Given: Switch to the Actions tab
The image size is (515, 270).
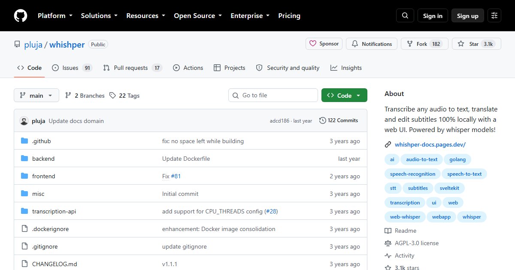Looking at the screenshot, I should [188, 68].
